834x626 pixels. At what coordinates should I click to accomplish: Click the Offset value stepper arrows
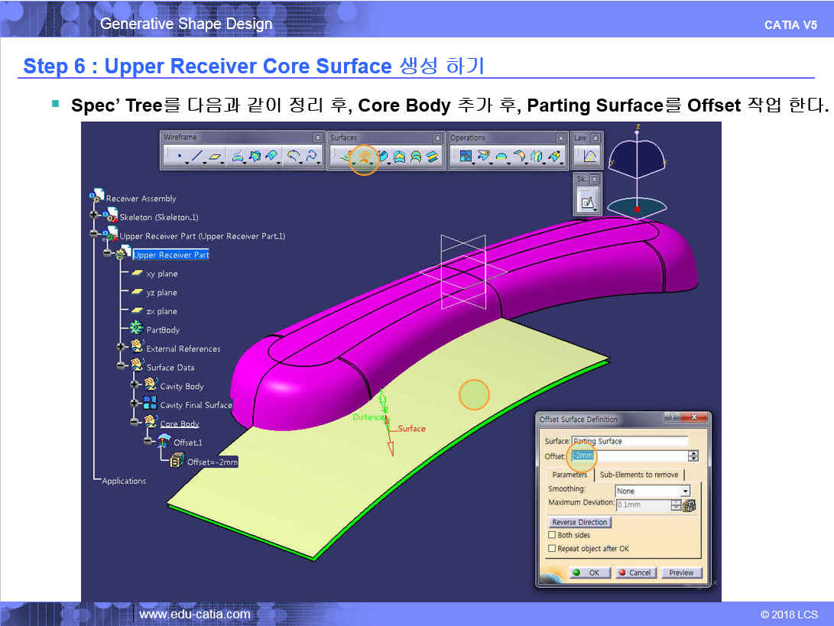pyautogui.click(x=693, y=456)
